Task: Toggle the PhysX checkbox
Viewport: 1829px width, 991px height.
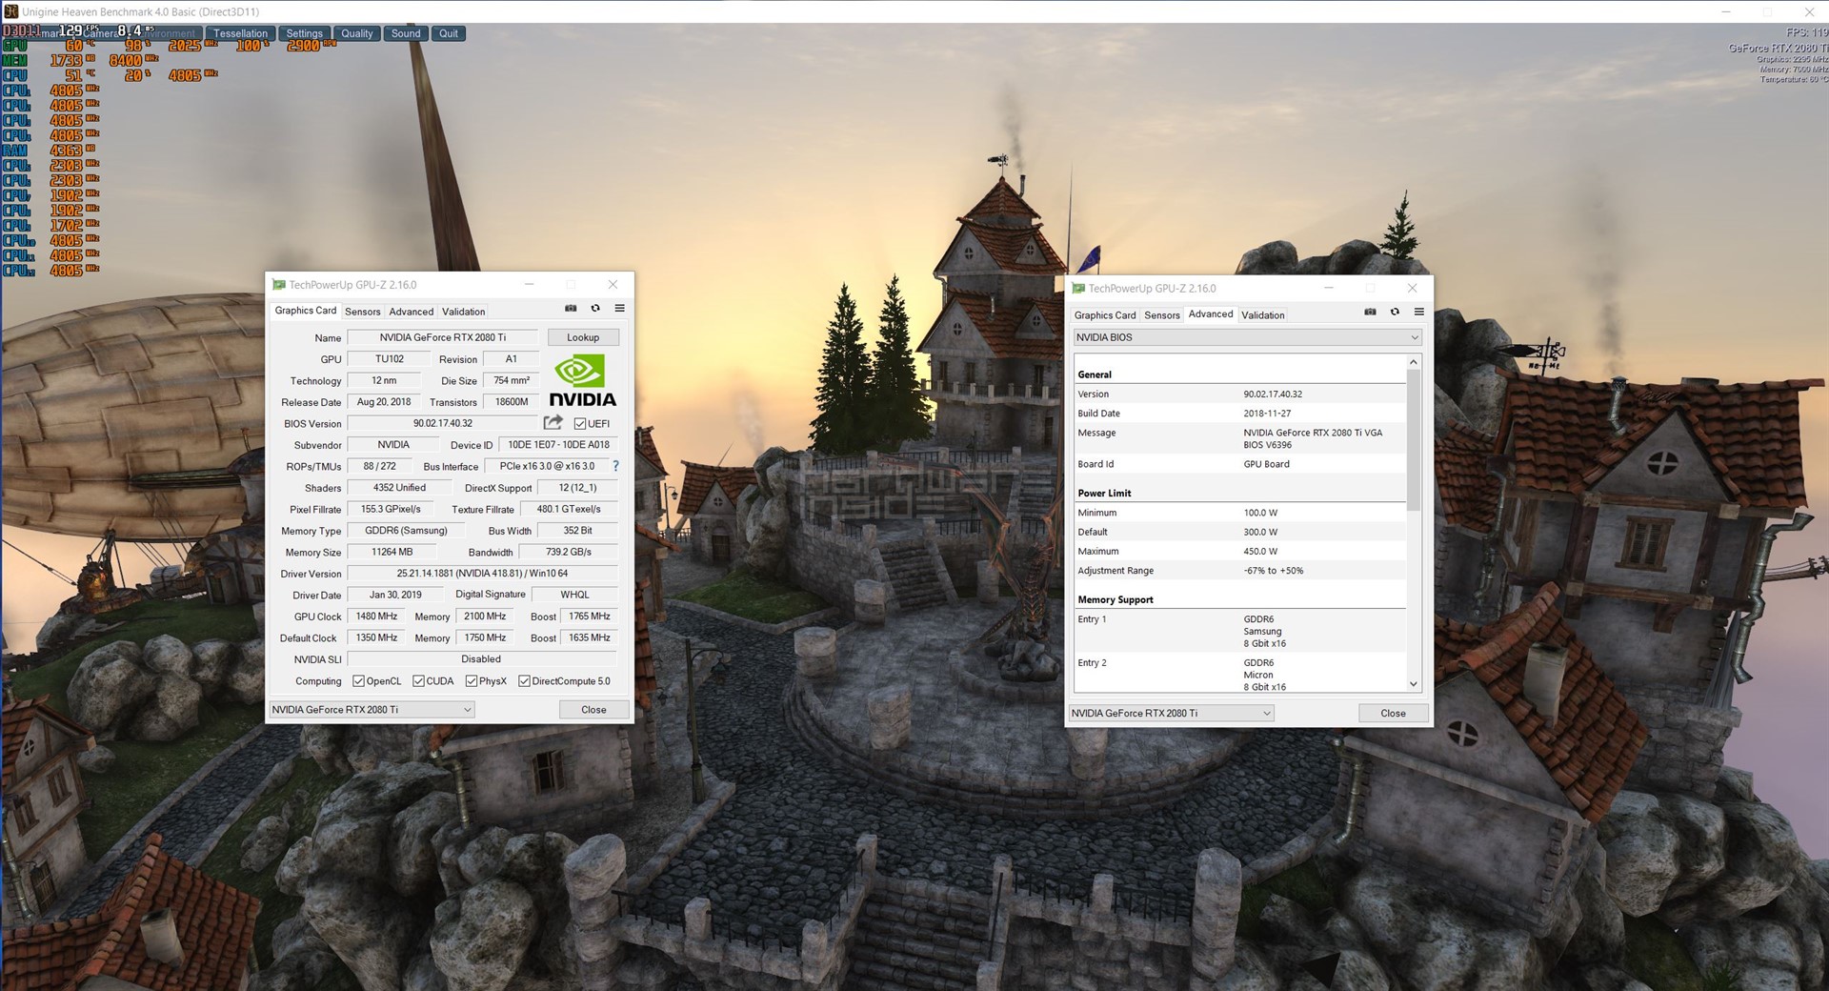Action: click(x=472, y=681)
